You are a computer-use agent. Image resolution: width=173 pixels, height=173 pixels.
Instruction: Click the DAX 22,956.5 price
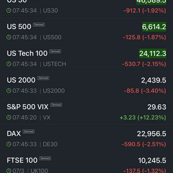tap(151, 133)
